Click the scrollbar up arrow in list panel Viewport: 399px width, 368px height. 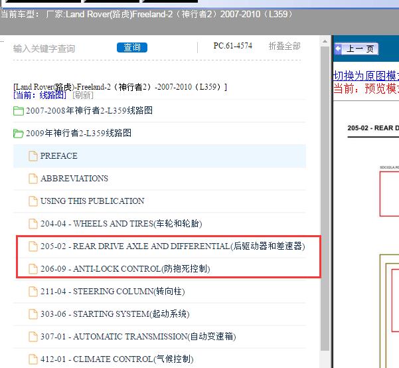click(325, 41)
